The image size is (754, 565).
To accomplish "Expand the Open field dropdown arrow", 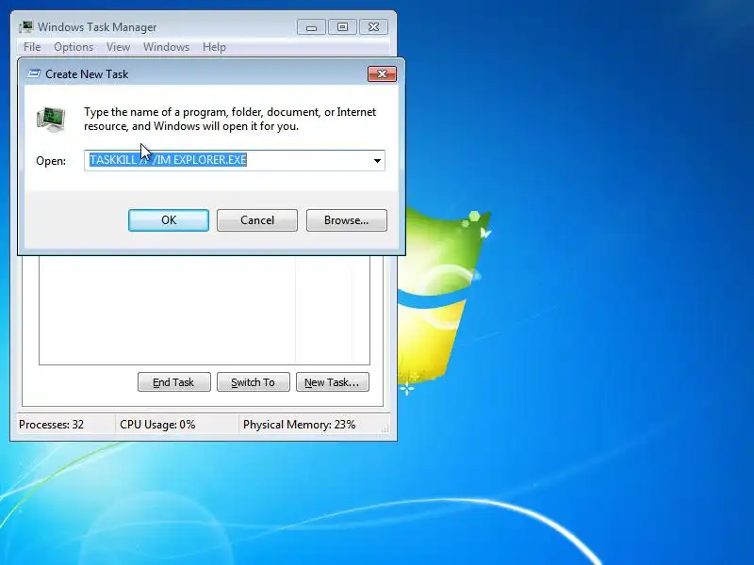I will click(378, 160).
